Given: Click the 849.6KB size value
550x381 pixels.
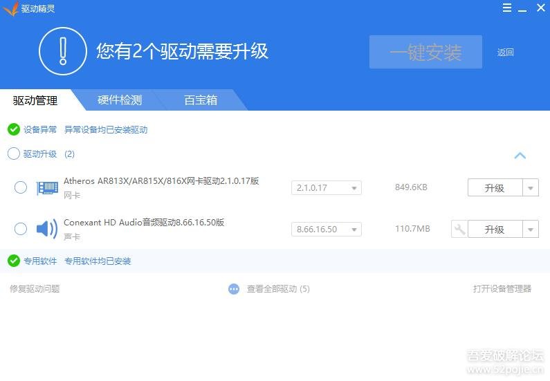Looking at the screenshot, I should (411, 187).
